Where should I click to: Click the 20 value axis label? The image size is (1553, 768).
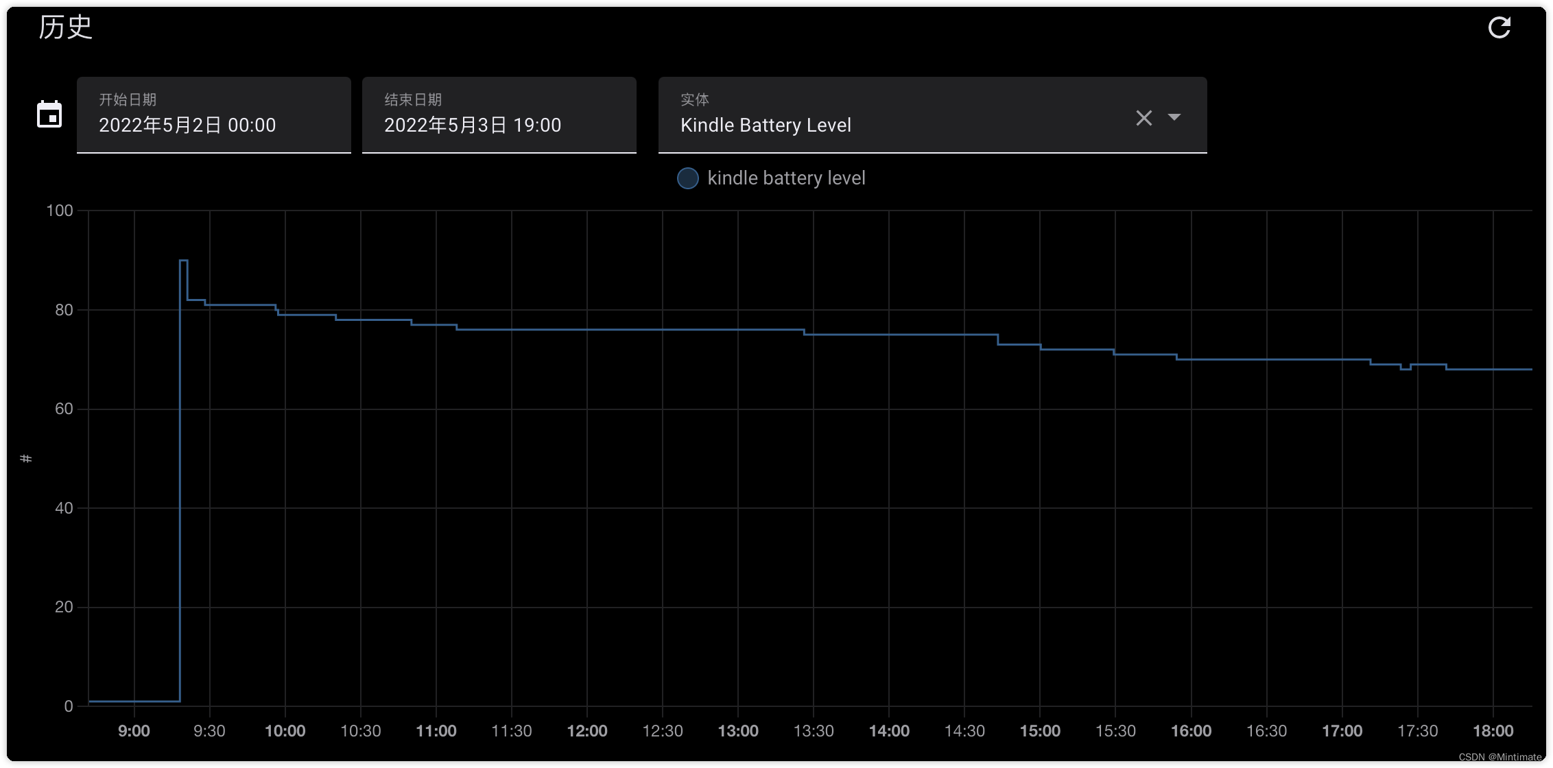pos(64,607)
